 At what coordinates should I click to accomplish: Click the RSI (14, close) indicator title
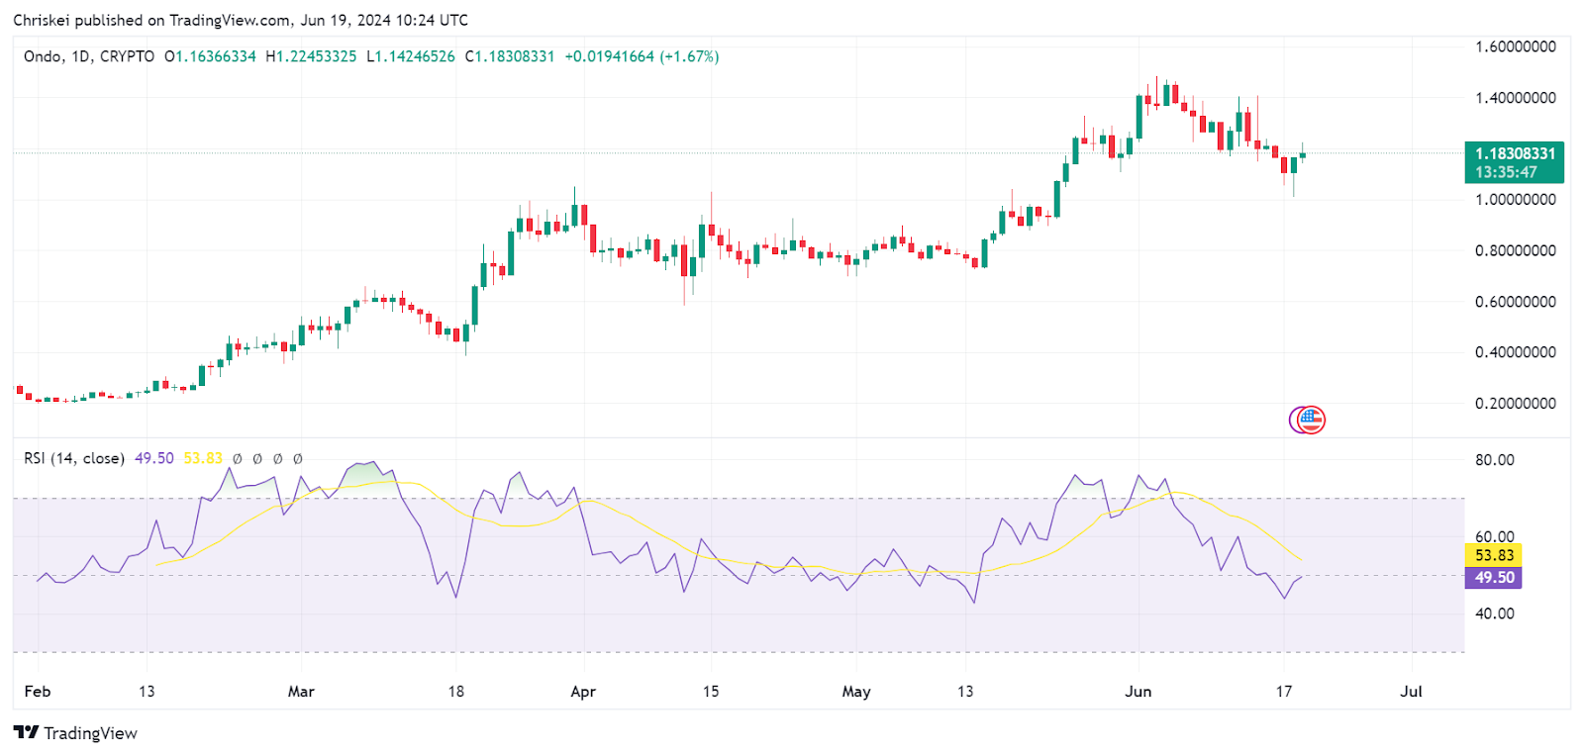point(74,458)
